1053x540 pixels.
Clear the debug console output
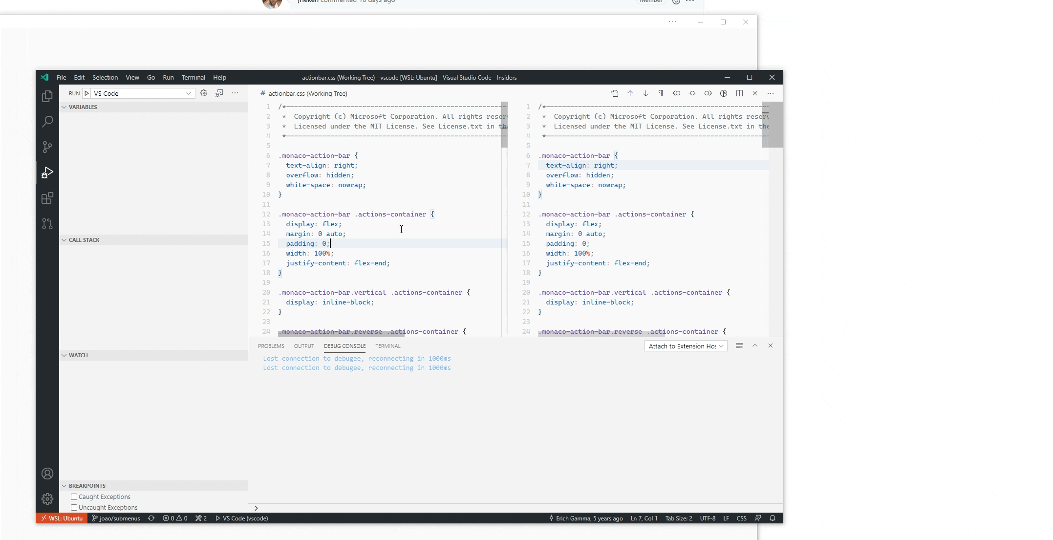pyautogui.click(x=739, y=346)
